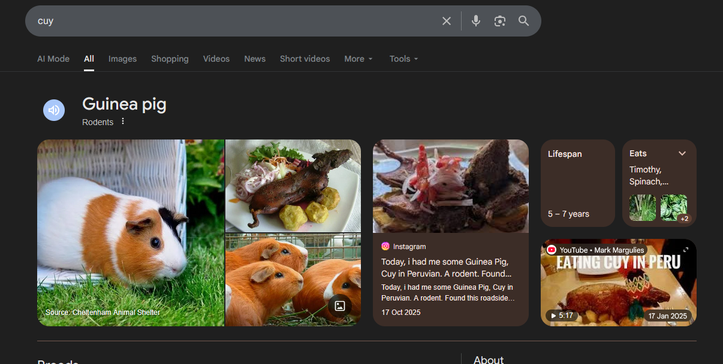Click the Instagram logo icon
The height and width of the screenshot is (364, 723).
[x=385, y=246]
